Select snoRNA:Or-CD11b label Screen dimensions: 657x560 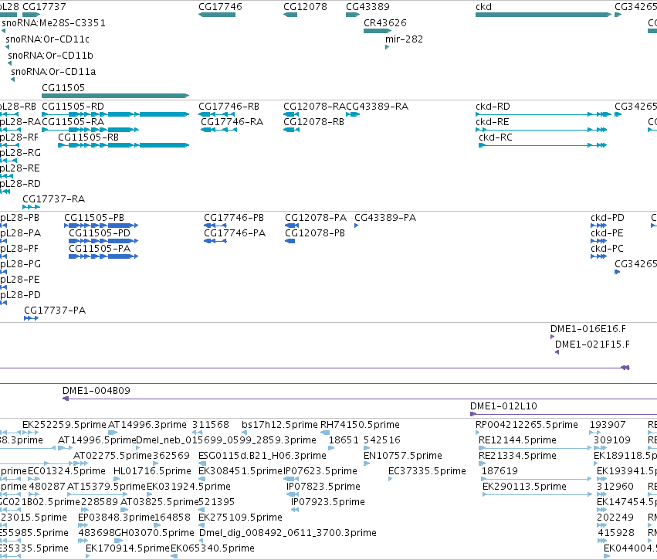pyautogui.click(x=50, y=56)
